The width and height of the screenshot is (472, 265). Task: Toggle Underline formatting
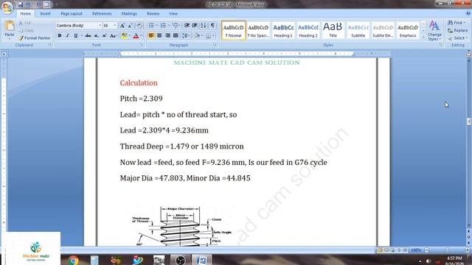(75, 36)
